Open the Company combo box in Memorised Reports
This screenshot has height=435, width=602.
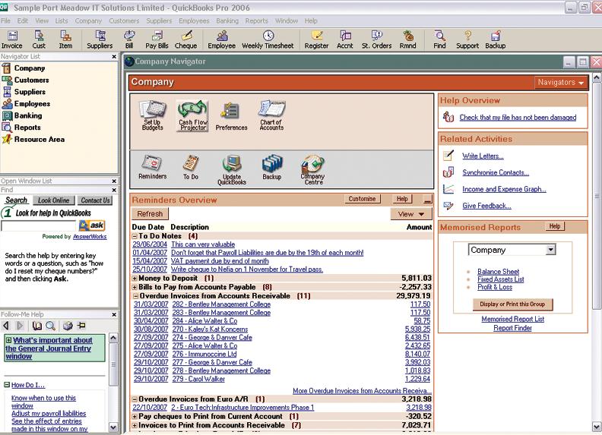512,250
